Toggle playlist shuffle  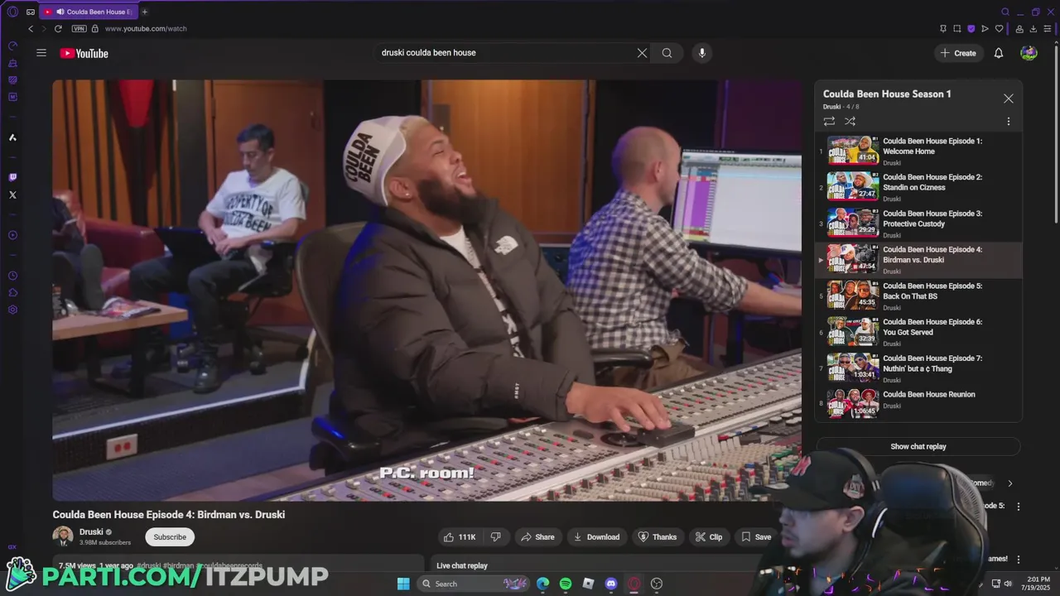coord(850,122)
